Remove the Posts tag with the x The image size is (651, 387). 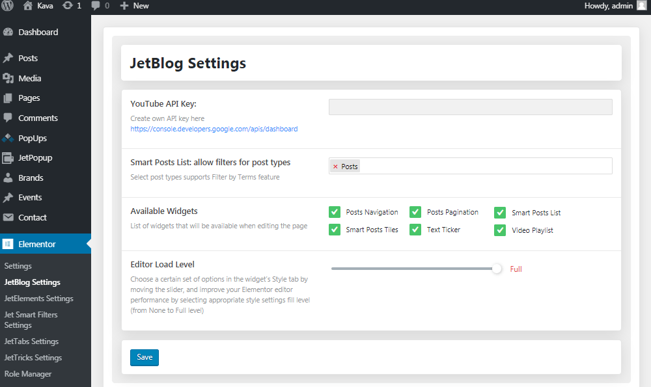pos(335,167)
